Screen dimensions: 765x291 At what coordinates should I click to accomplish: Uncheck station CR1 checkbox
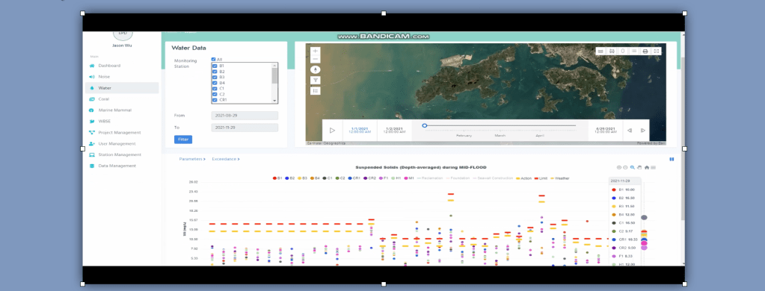tap(215, 100)
